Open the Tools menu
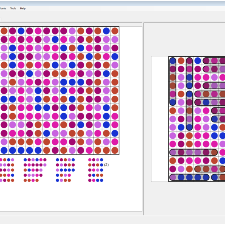The height and width of the screenshot is (225, 225). tap(13, 8)
